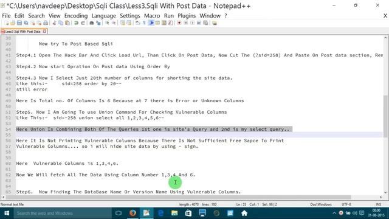Click the 'Search the web and Windows' box

pyautogui.click(x=63, y=213)
